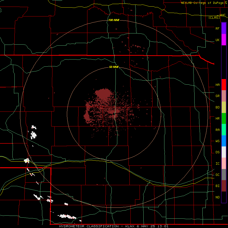Click the red HA swatch in the legend

coord(224,85)
